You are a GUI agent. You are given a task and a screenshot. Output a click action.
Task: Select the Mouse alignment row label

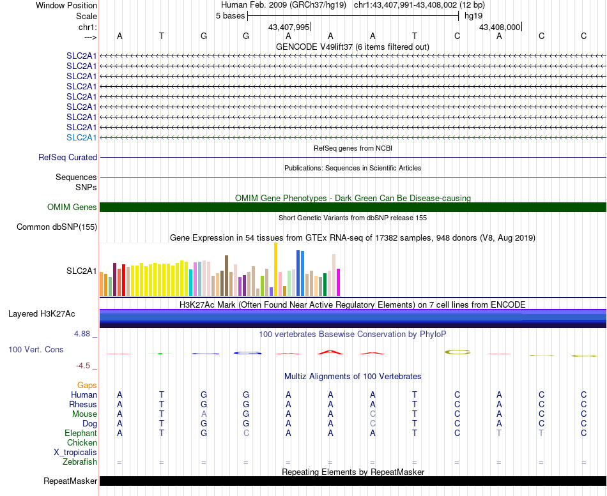point(84,414)
